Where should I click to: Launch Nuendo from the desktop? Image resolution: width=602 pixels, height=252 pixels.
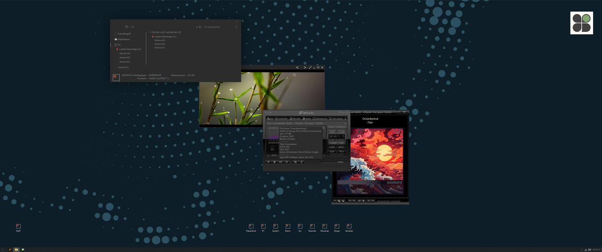point(312,228)
